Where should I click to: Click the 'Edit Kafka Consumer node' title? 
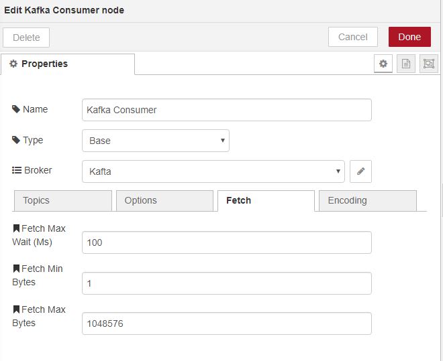pyautogui.click(x=64, y=10)
